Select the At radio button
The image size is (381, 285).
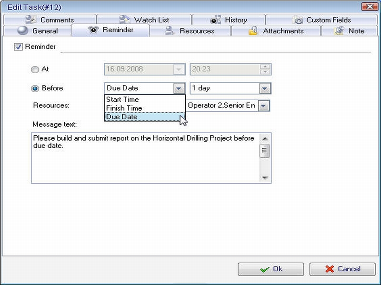[35, 69]
